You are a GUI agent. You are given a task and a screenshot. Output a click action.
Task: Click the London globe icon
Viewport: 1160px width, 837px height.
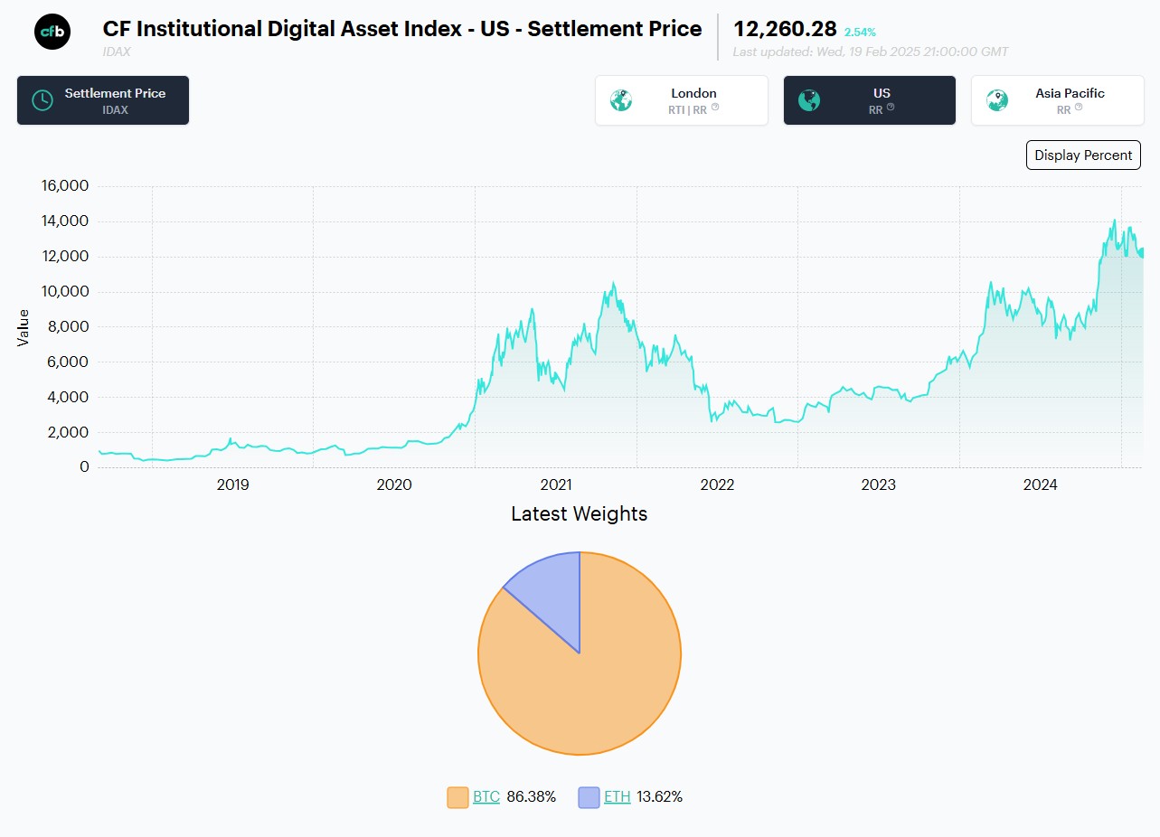click(x=621, y=100)
